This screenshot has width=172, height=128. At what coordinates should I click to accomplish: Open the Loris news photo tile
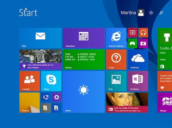[127, 103]
